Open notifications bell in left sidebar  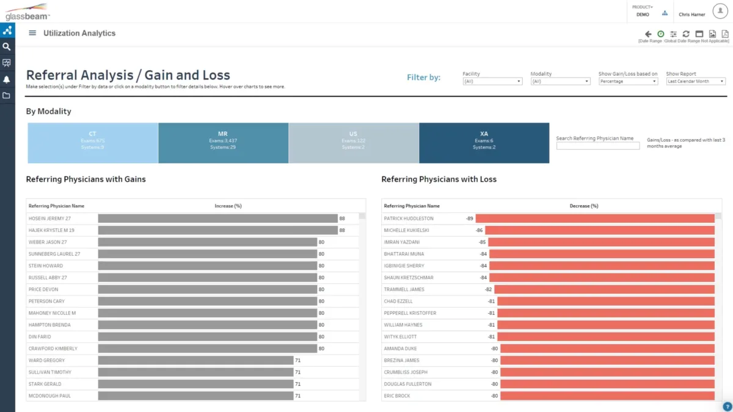(7, 79)
